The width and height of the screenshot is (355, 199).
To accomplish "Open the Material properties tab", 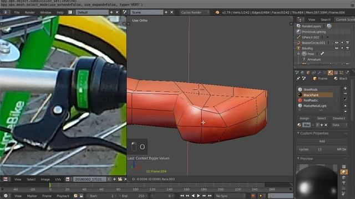I will coord(331,72).
